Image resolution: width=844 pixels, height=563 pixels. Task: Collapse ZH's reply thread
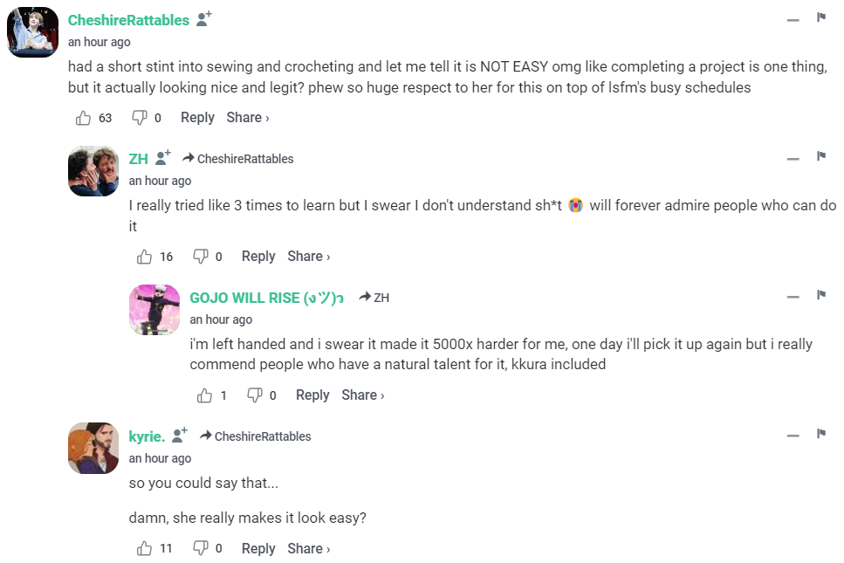click(x=793, y=158)
